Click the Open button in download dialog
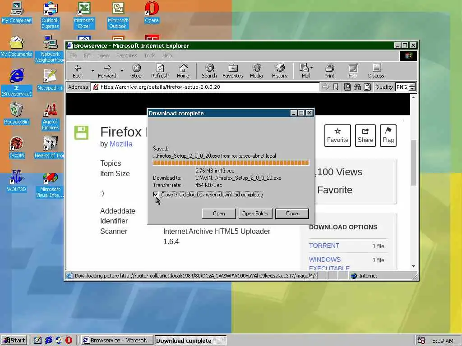 coord(219,214)
